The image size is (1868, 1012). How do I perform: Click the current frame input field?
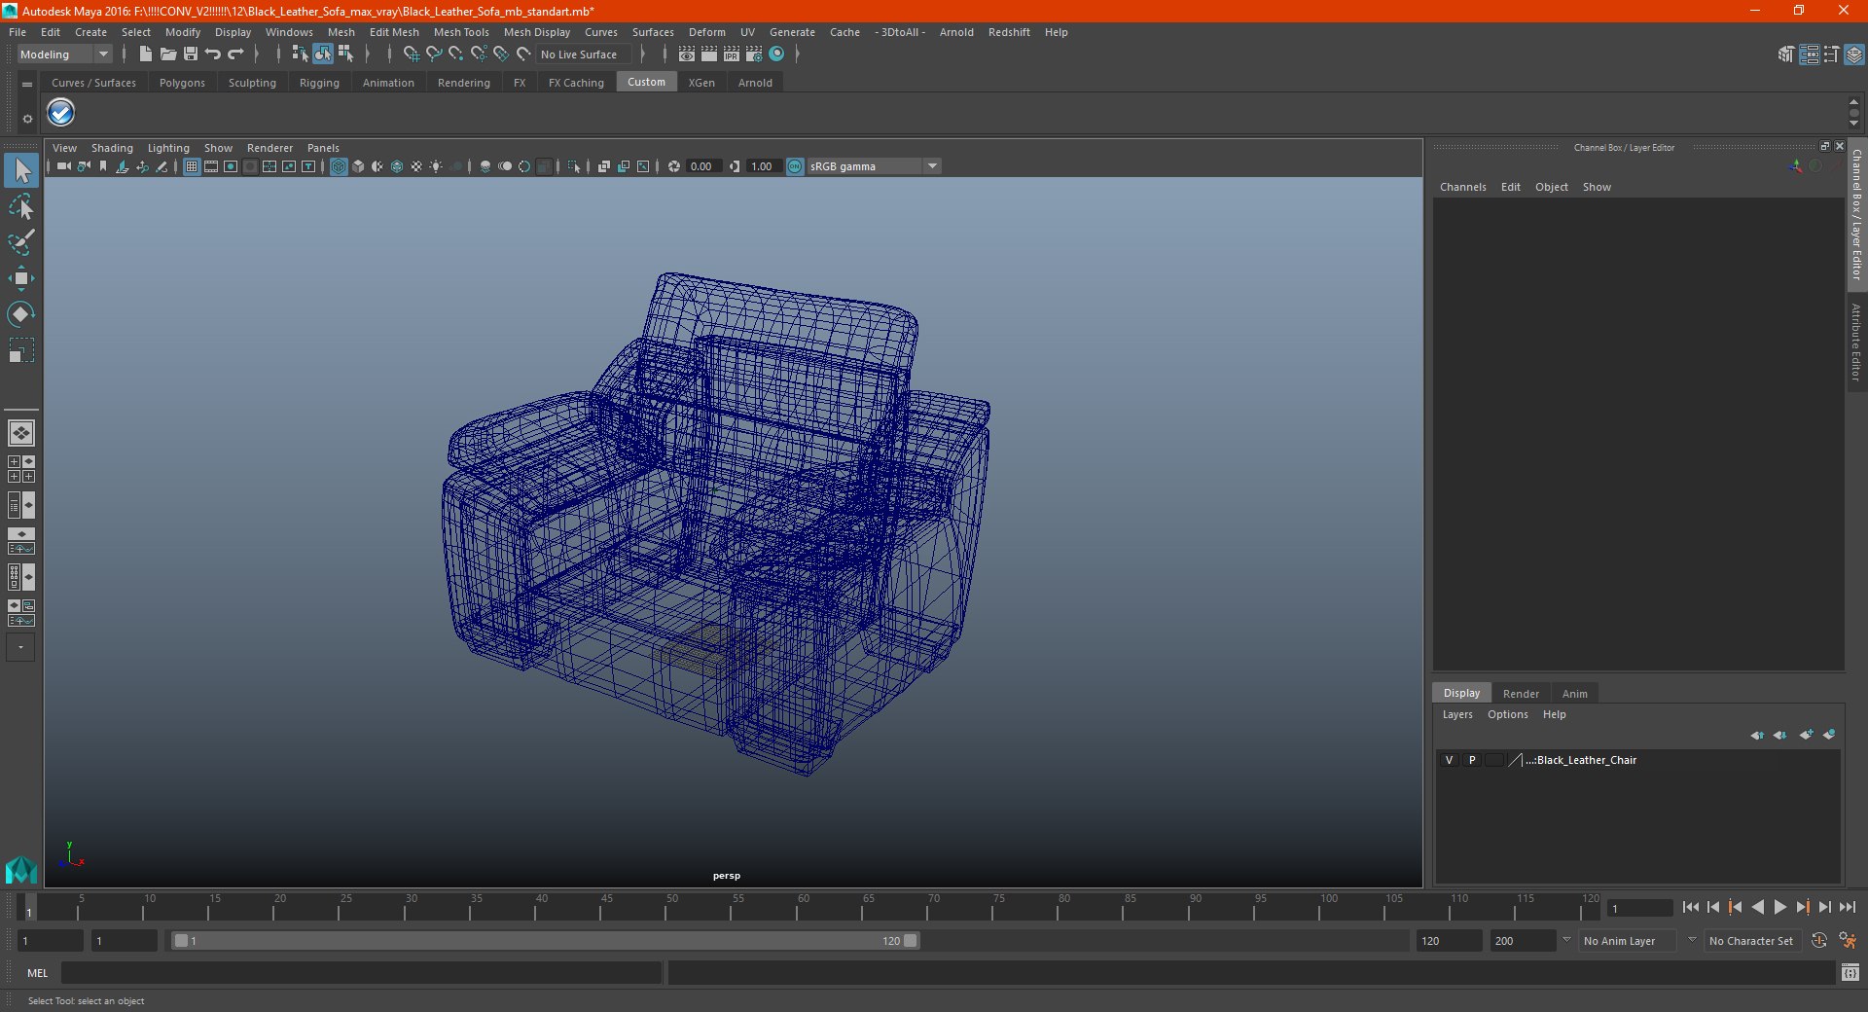click(1639, 908)
